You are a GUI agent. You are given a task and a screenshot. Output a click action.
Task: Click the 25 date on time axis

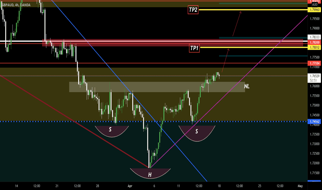point(259,186)
